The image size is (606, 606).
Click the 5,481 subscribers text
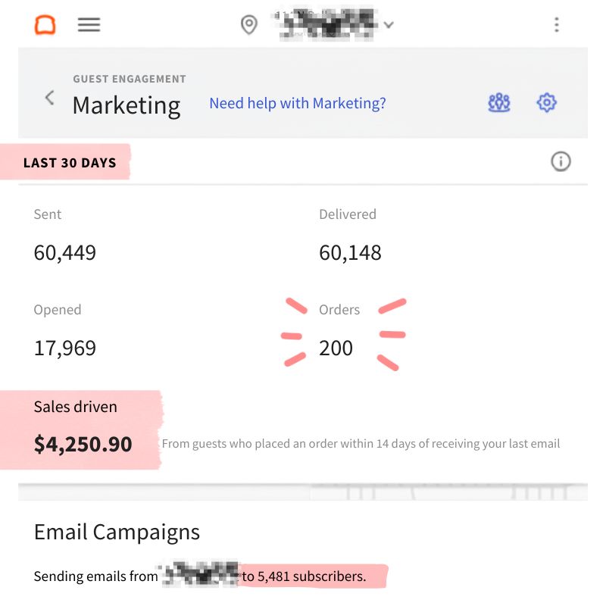tap(311, 576)
